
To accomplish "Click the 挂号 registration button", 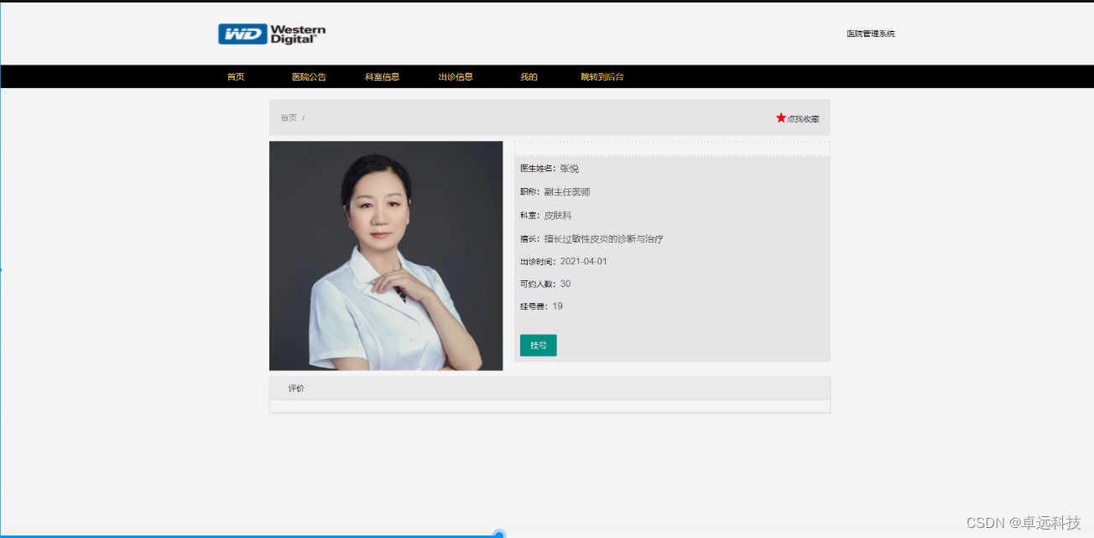I will 538,345.
